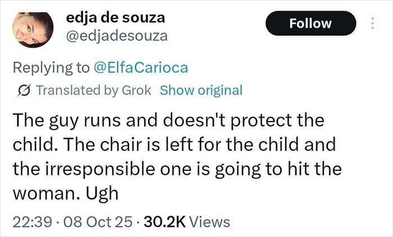
Task: Click the display name edja de souza
Action: pos(116,17)
